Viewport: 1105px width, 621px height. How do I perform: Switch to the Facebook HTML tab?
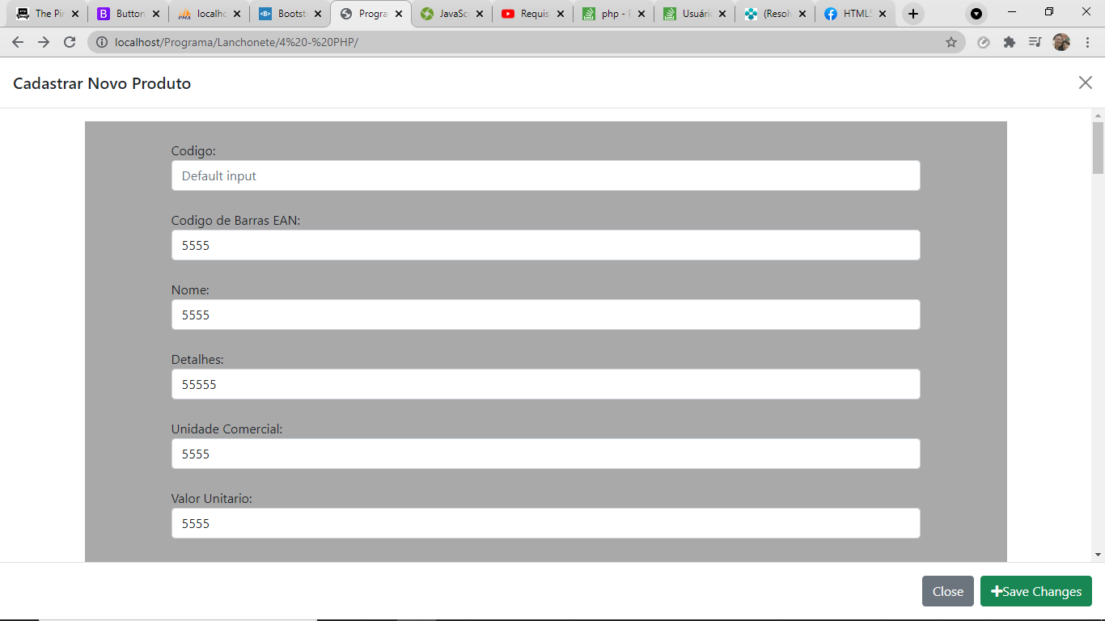856,14
